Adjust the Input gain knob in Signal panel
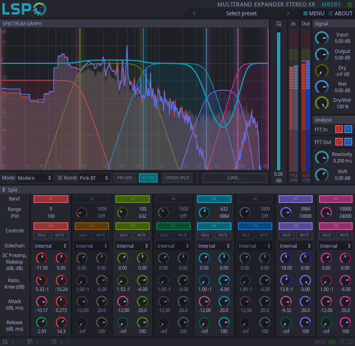 point(321,38)
